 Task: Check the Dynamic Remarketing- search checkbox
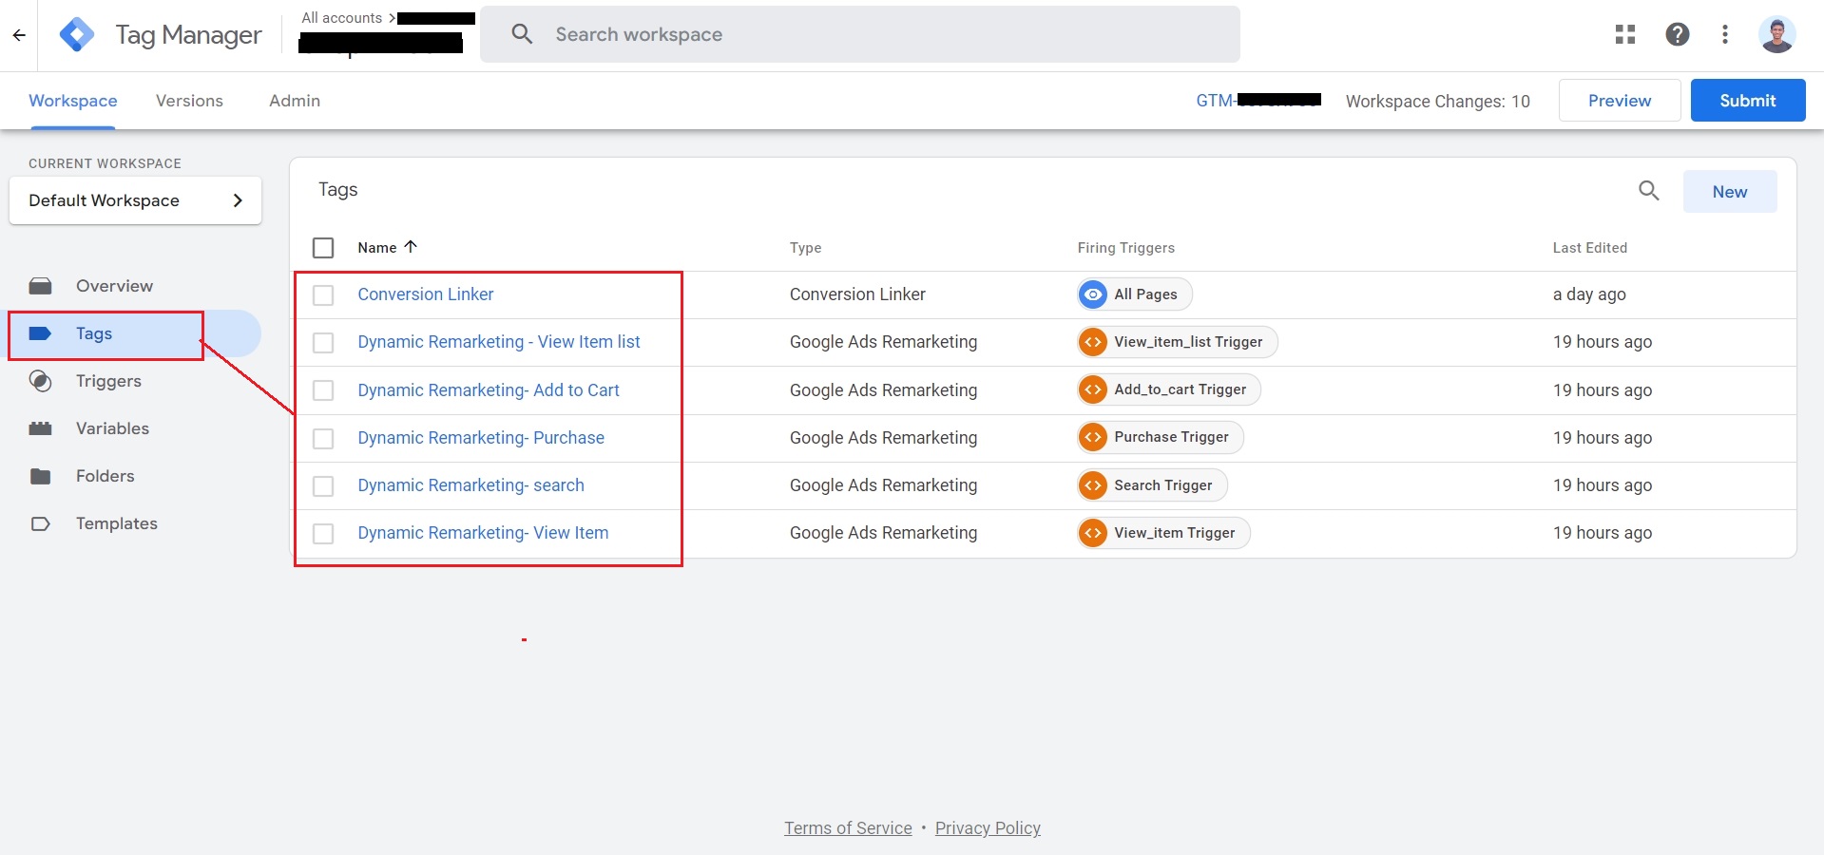click(x=323, y=486)
